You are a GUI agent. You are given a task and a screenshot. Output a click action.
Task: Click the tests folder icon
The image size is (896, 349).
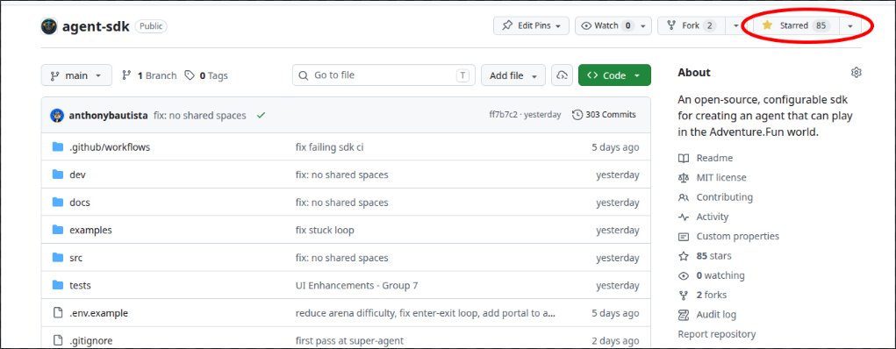[x=57, y=285]
